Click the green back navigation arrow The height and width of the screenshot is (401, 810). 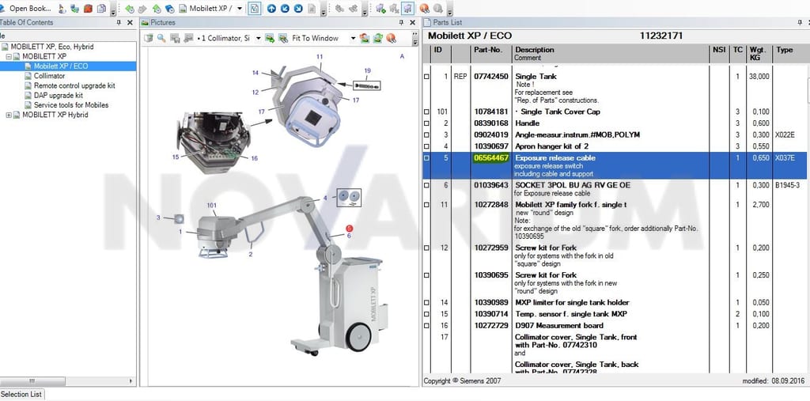[x=130, y=9]
